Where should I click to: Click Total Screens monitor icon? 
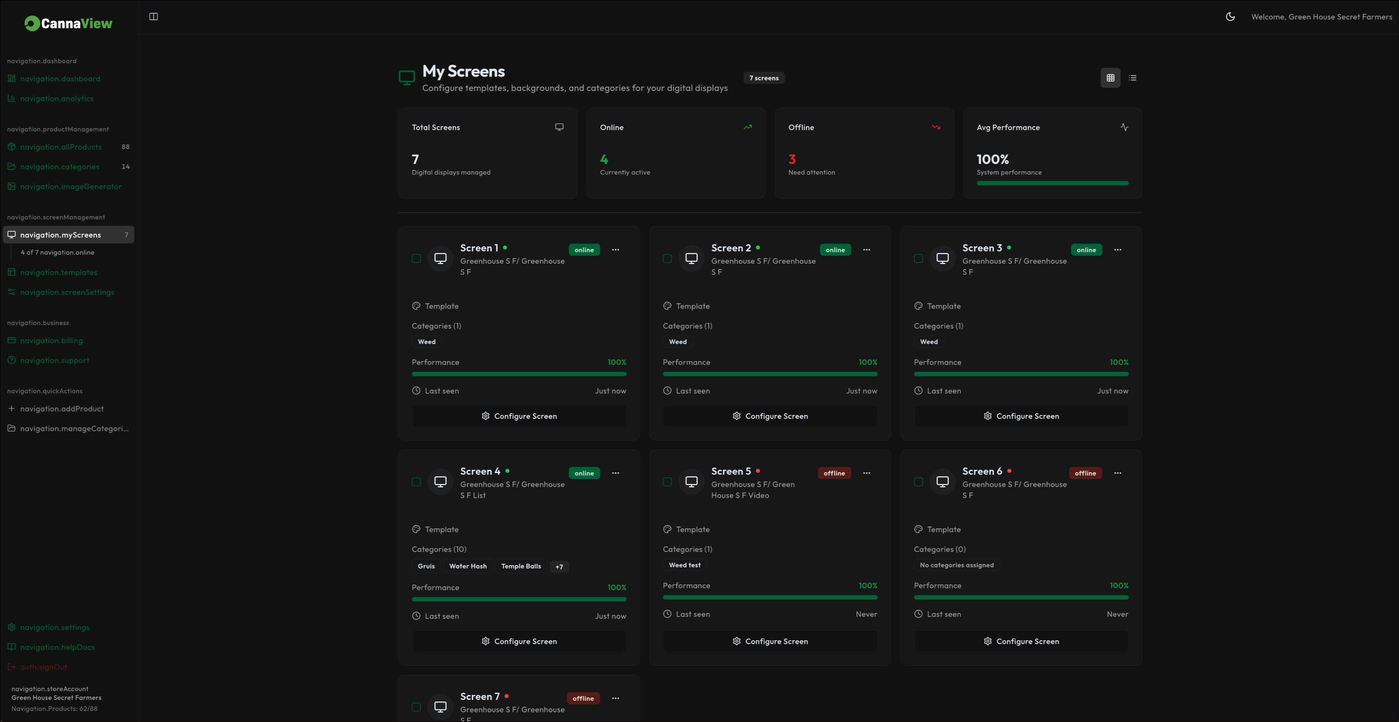pyautogui.click(x=559, y=128)
